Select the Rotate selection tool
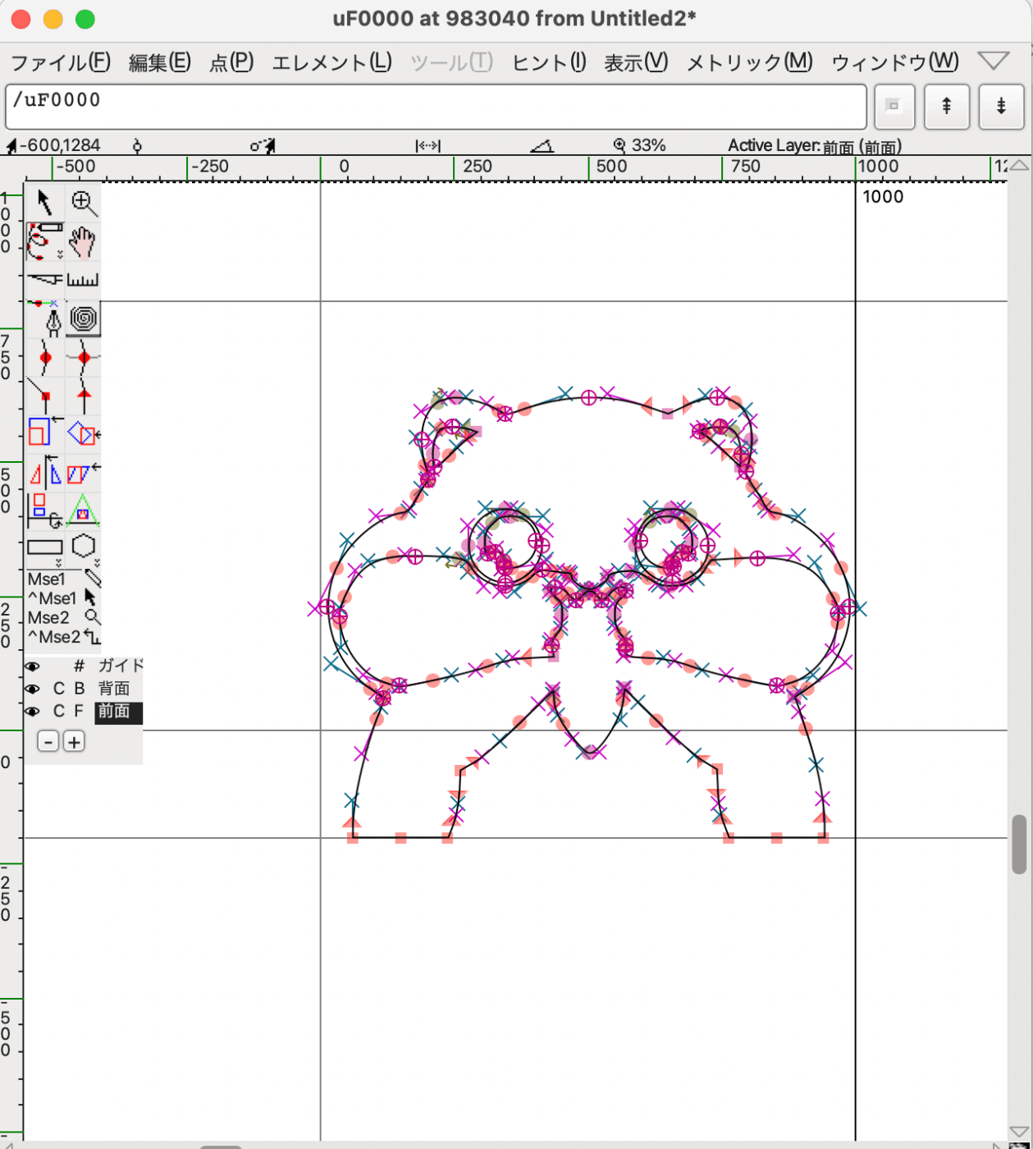Viewport: 1033px width, 1149px height. click(83, 433)
